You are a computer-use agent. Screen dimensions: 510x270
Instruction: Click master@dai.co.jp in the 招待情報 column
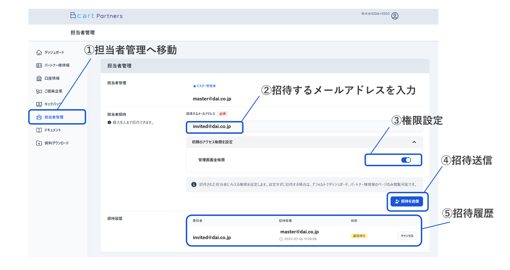coord(300,232)
